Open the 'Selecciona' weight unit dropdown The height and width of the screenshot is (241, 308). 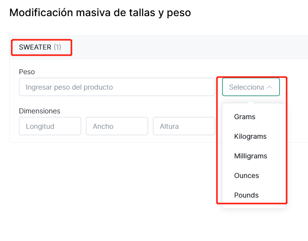tap(247, 87)
